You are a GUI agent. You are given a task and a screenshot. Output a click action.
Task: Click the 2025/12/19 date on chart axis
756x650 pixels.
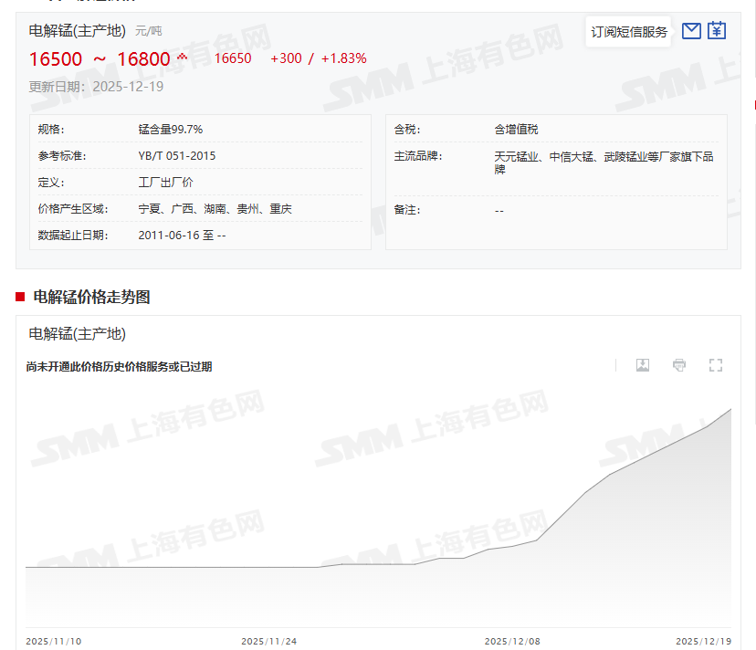point(703,641)
